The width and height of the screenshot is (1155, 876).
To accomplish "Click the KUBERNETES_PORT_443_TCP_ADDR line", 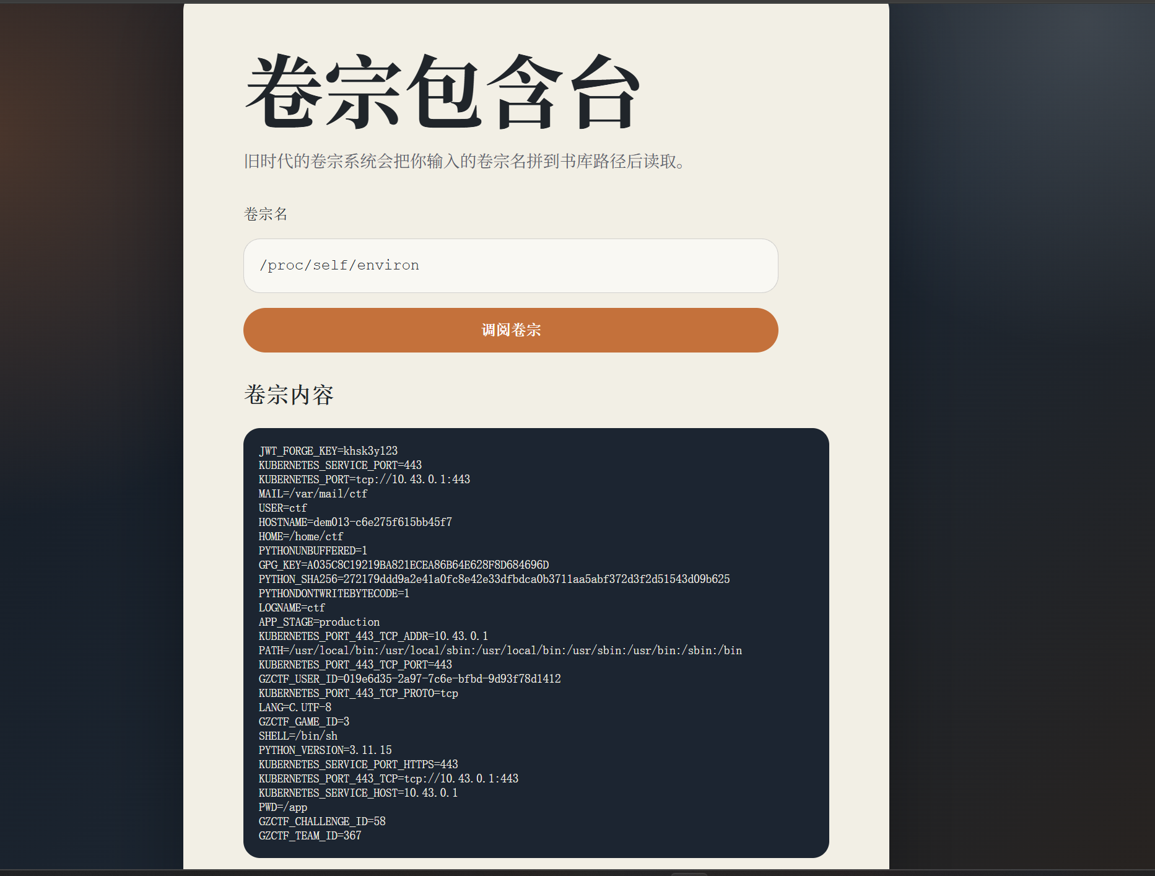I will (x=373, y=636).
